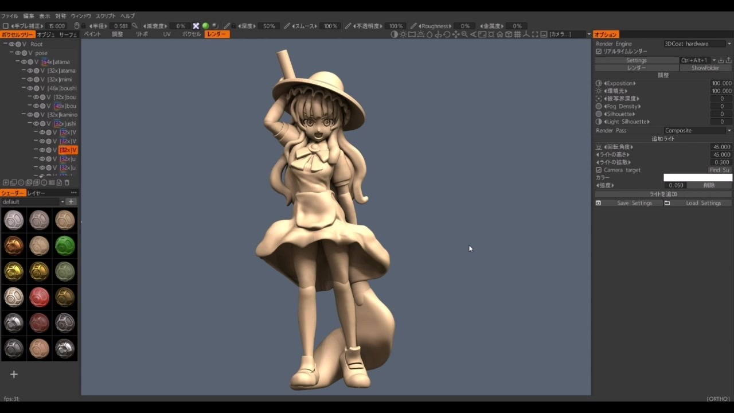Click the ライトを追加 button
The width and height of the screenshot is (734, 413).
tap(663, 194)
